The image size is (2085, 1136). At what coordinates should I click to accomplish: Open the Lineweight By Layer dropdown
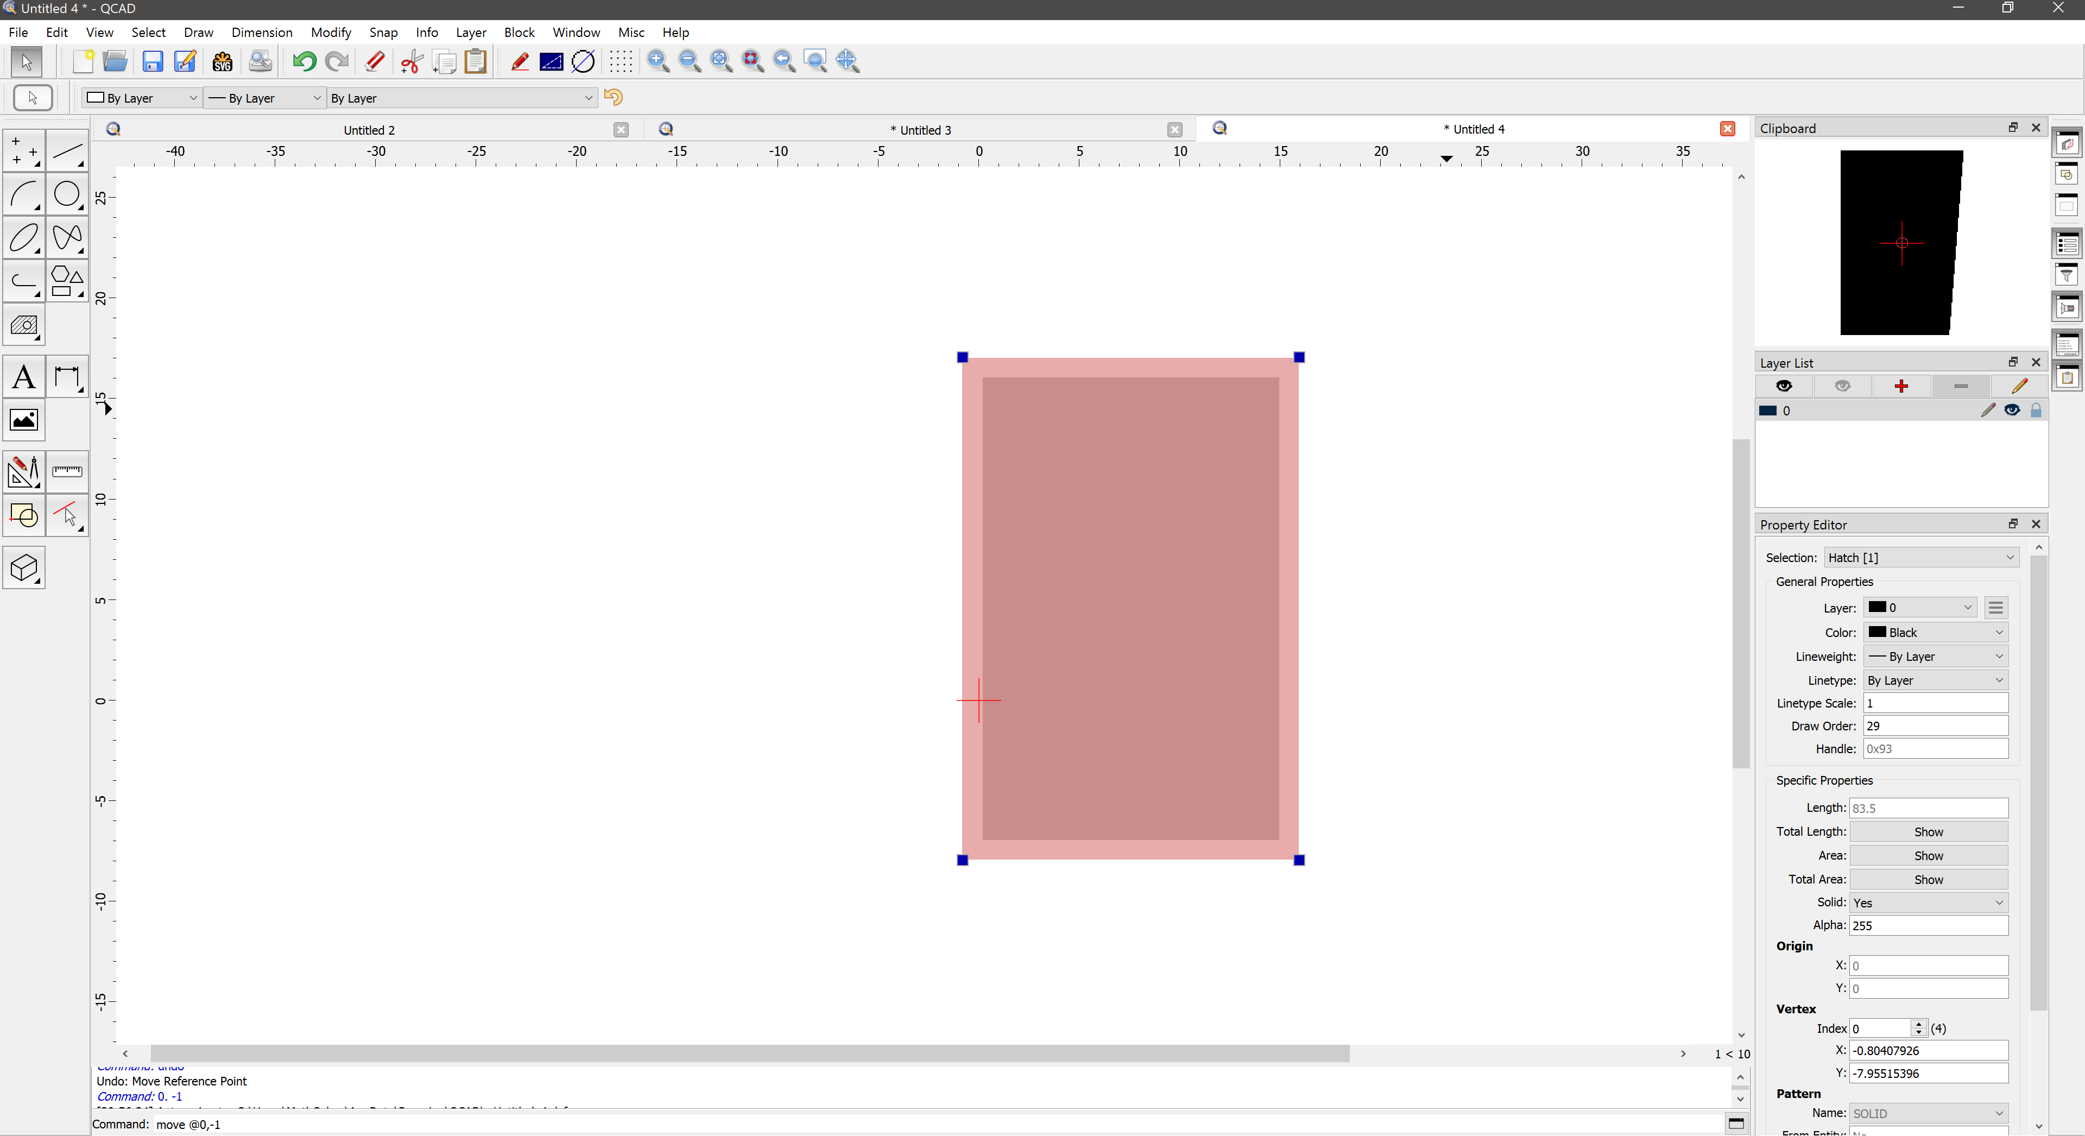1935,657
